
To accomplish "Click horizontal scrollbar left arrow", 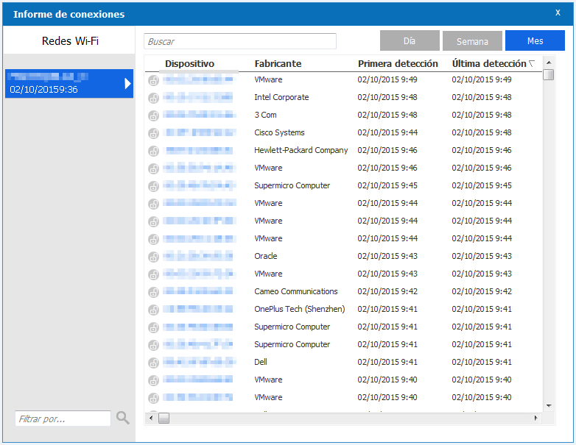I will [x=151, y=418].
